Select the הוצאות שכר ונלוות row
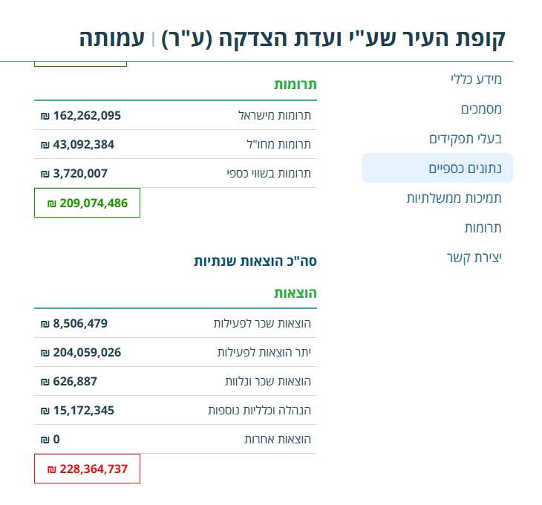The width and height of the screenshot is (542, 505). [267, 381]
